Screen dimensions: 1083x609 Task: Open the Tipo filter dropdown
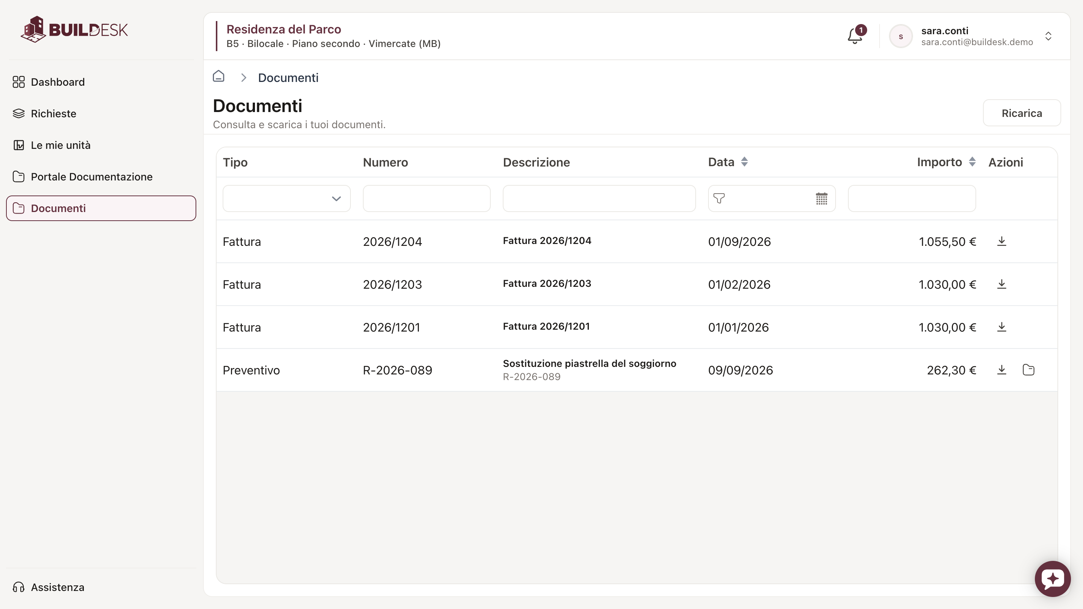[286, 198]
